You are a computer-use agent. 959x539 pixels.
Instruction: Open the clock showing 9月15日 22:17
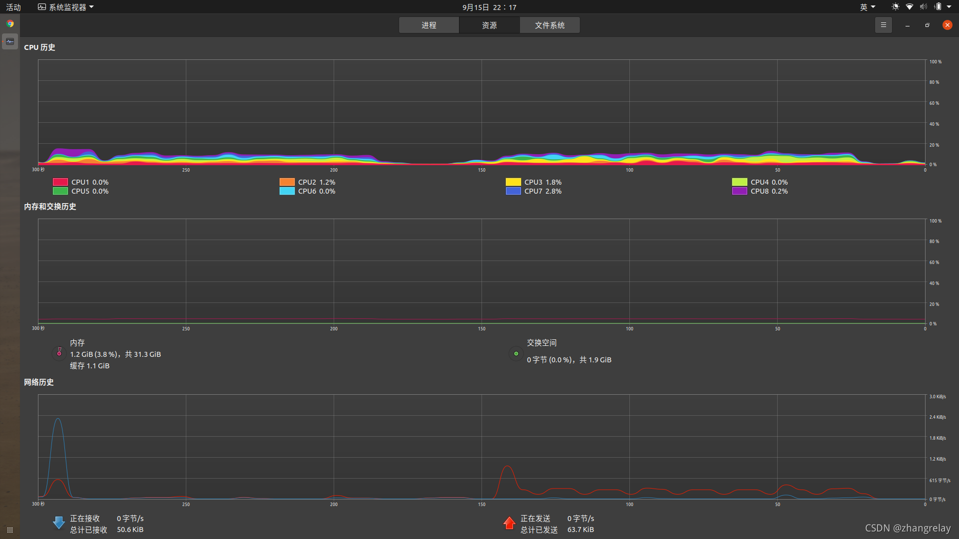489,7
